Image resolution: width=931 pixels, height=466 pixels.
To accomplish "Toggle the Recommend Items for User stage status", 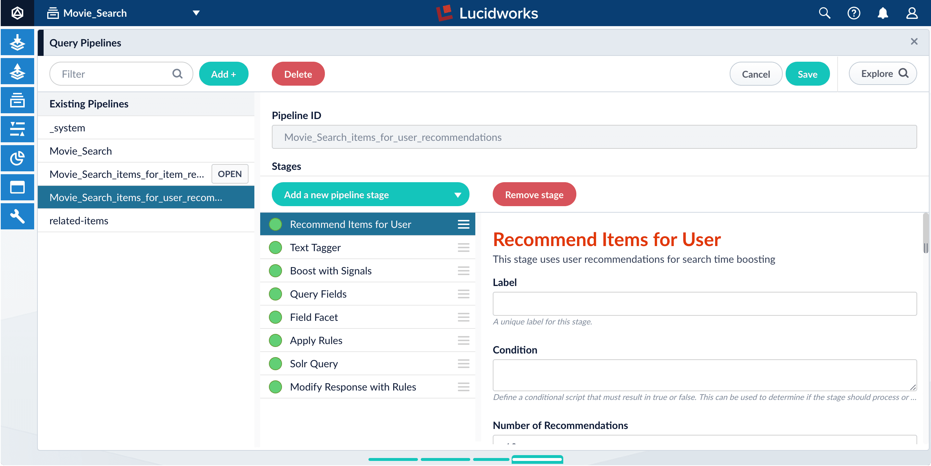I will 275,224.
